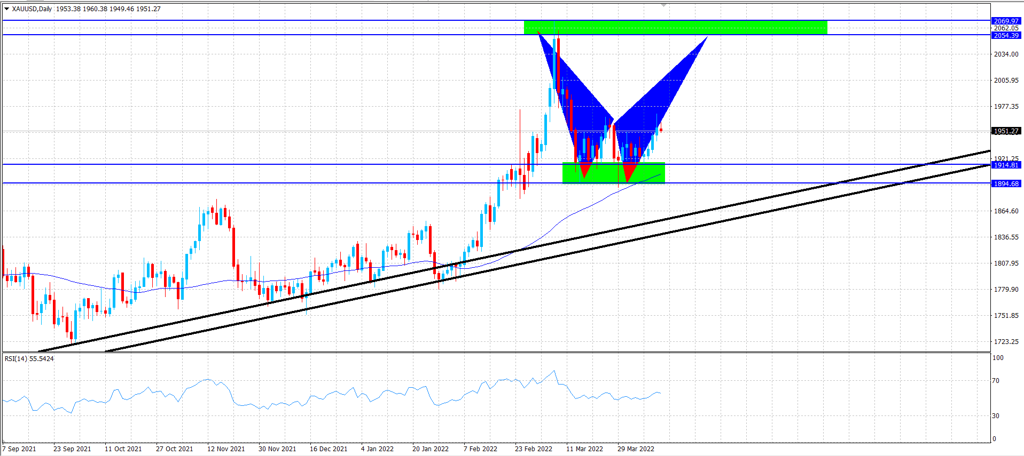This screenshot has width=1024, height=456.
Task: Select the left red down arrow marker
Action: click(x=585, y=170)
